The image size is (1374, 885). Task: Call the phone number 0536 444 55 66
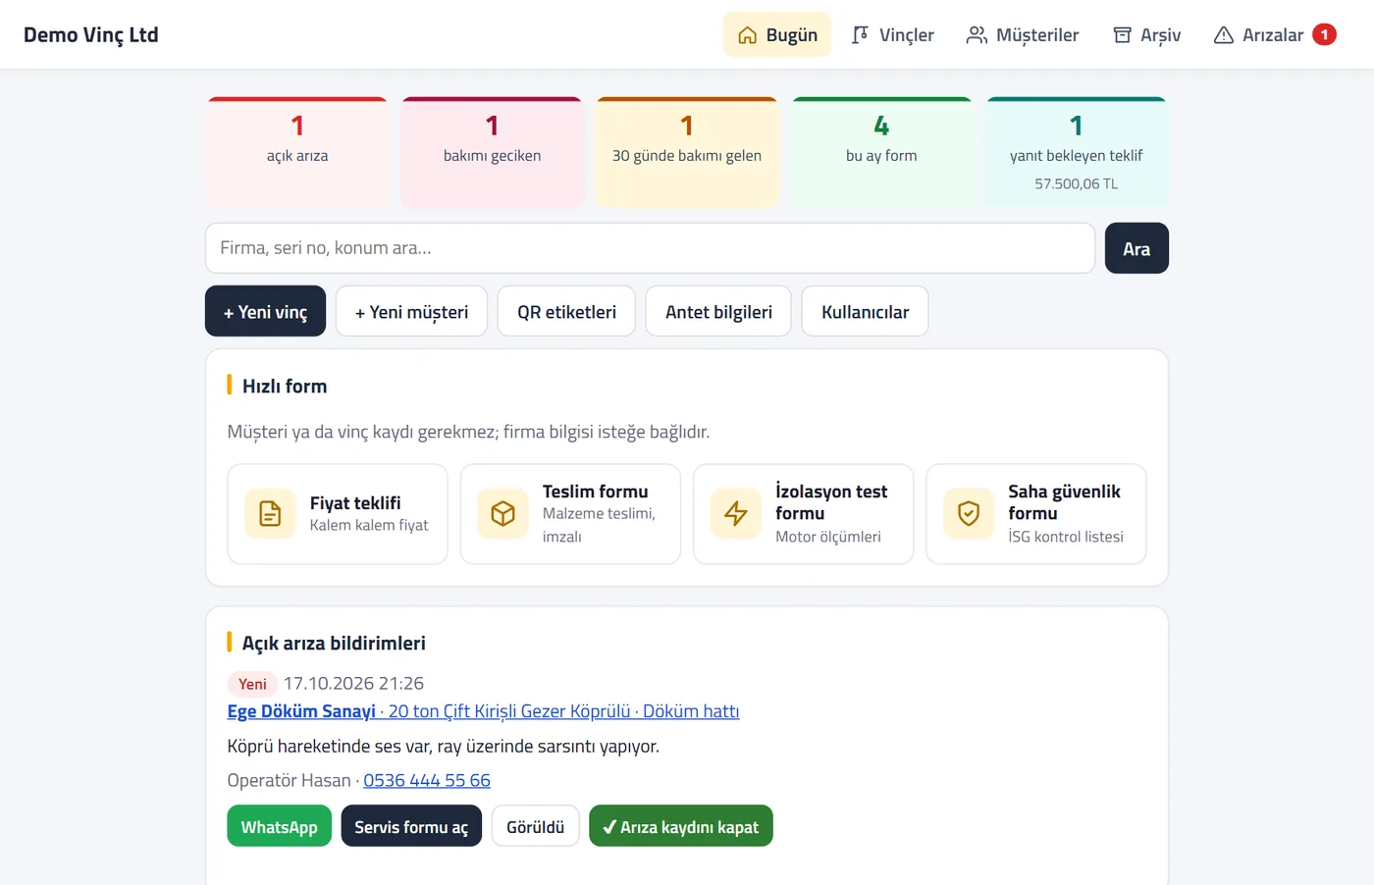pos(427,780)
